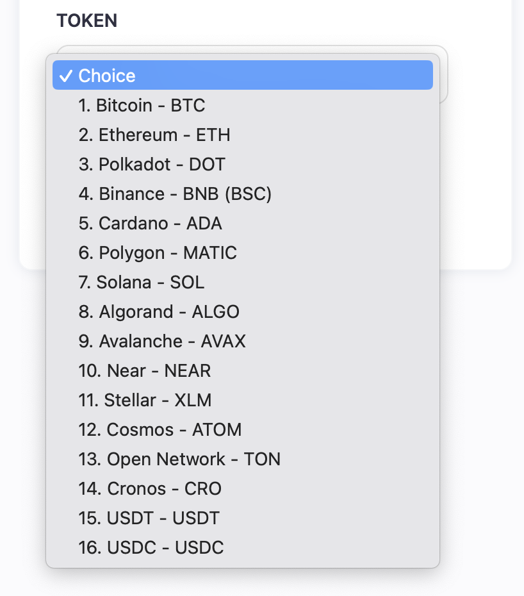This screenshot has width=524, height=596.
Task: Click the TOKEN field label
Action: (86, 21)
